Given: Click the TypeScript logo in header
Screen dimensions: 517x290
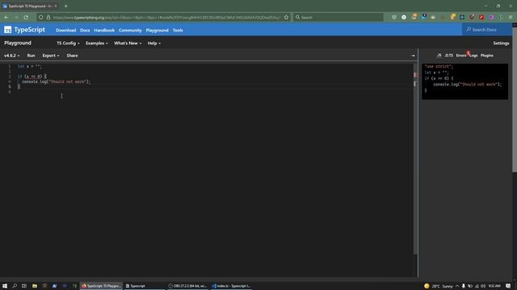Looking at the screenshot, I should click(24, 30).
